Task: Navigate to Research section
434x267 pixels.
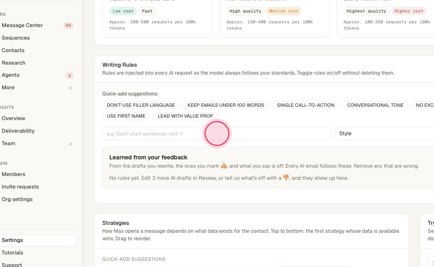Action: point(13,63)
